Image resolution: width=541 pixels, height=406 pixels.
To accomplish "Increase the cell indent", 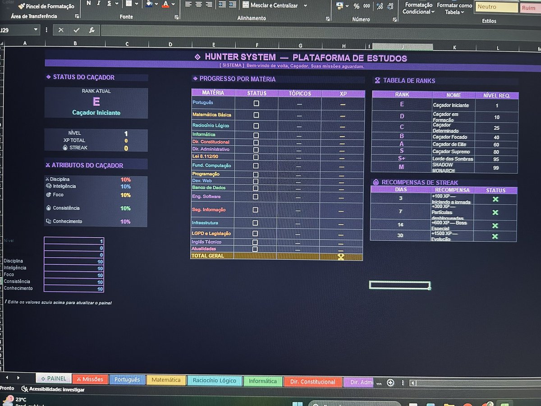I will tap(233, 5).
